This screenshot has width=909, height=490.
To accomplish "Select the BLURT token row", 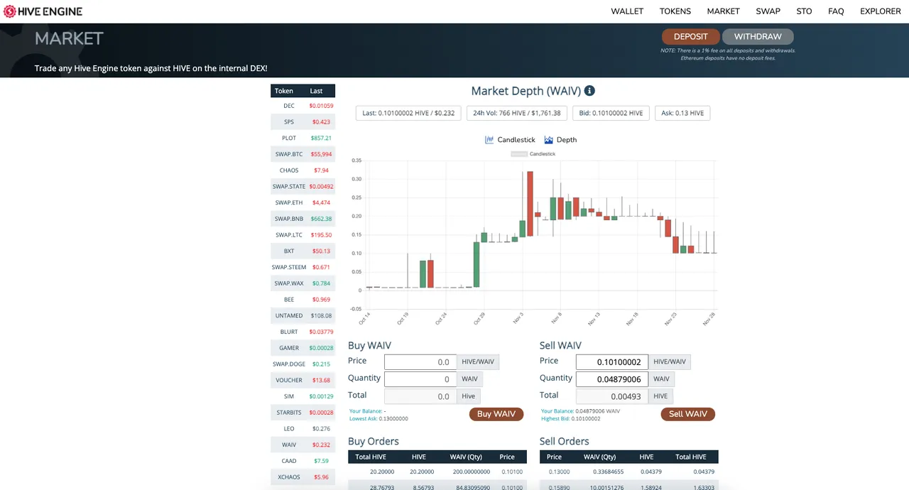I will [x=303, y=332].
